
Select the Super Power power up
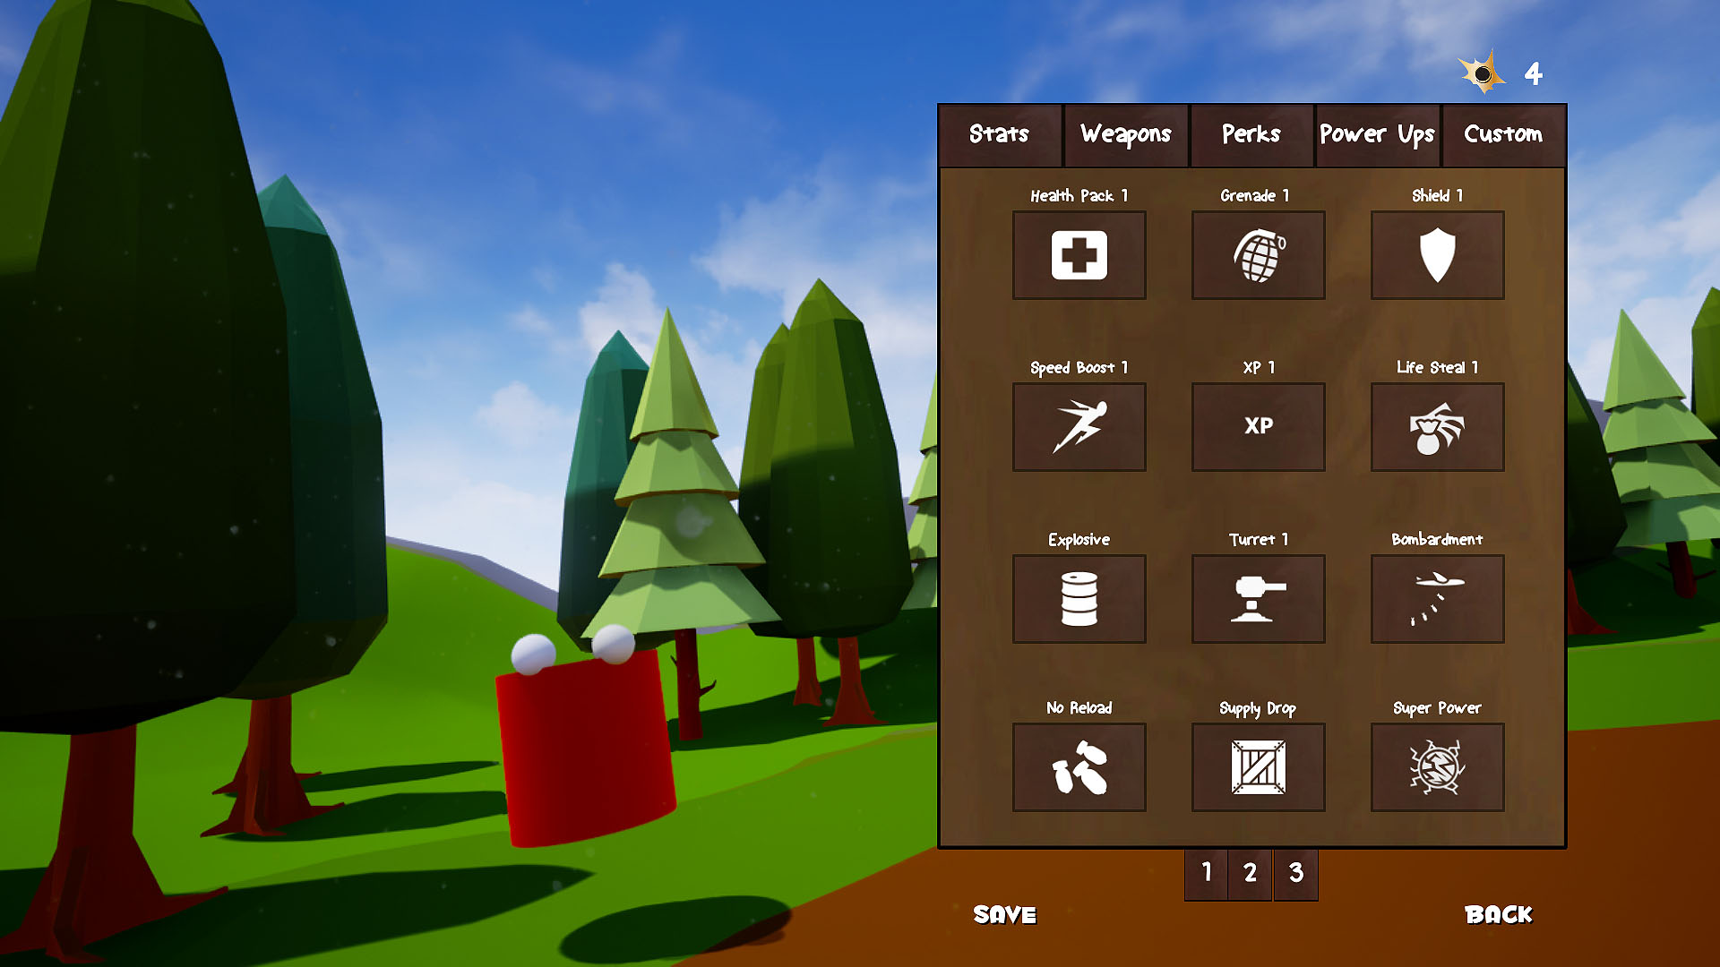tap(1437, 767)
